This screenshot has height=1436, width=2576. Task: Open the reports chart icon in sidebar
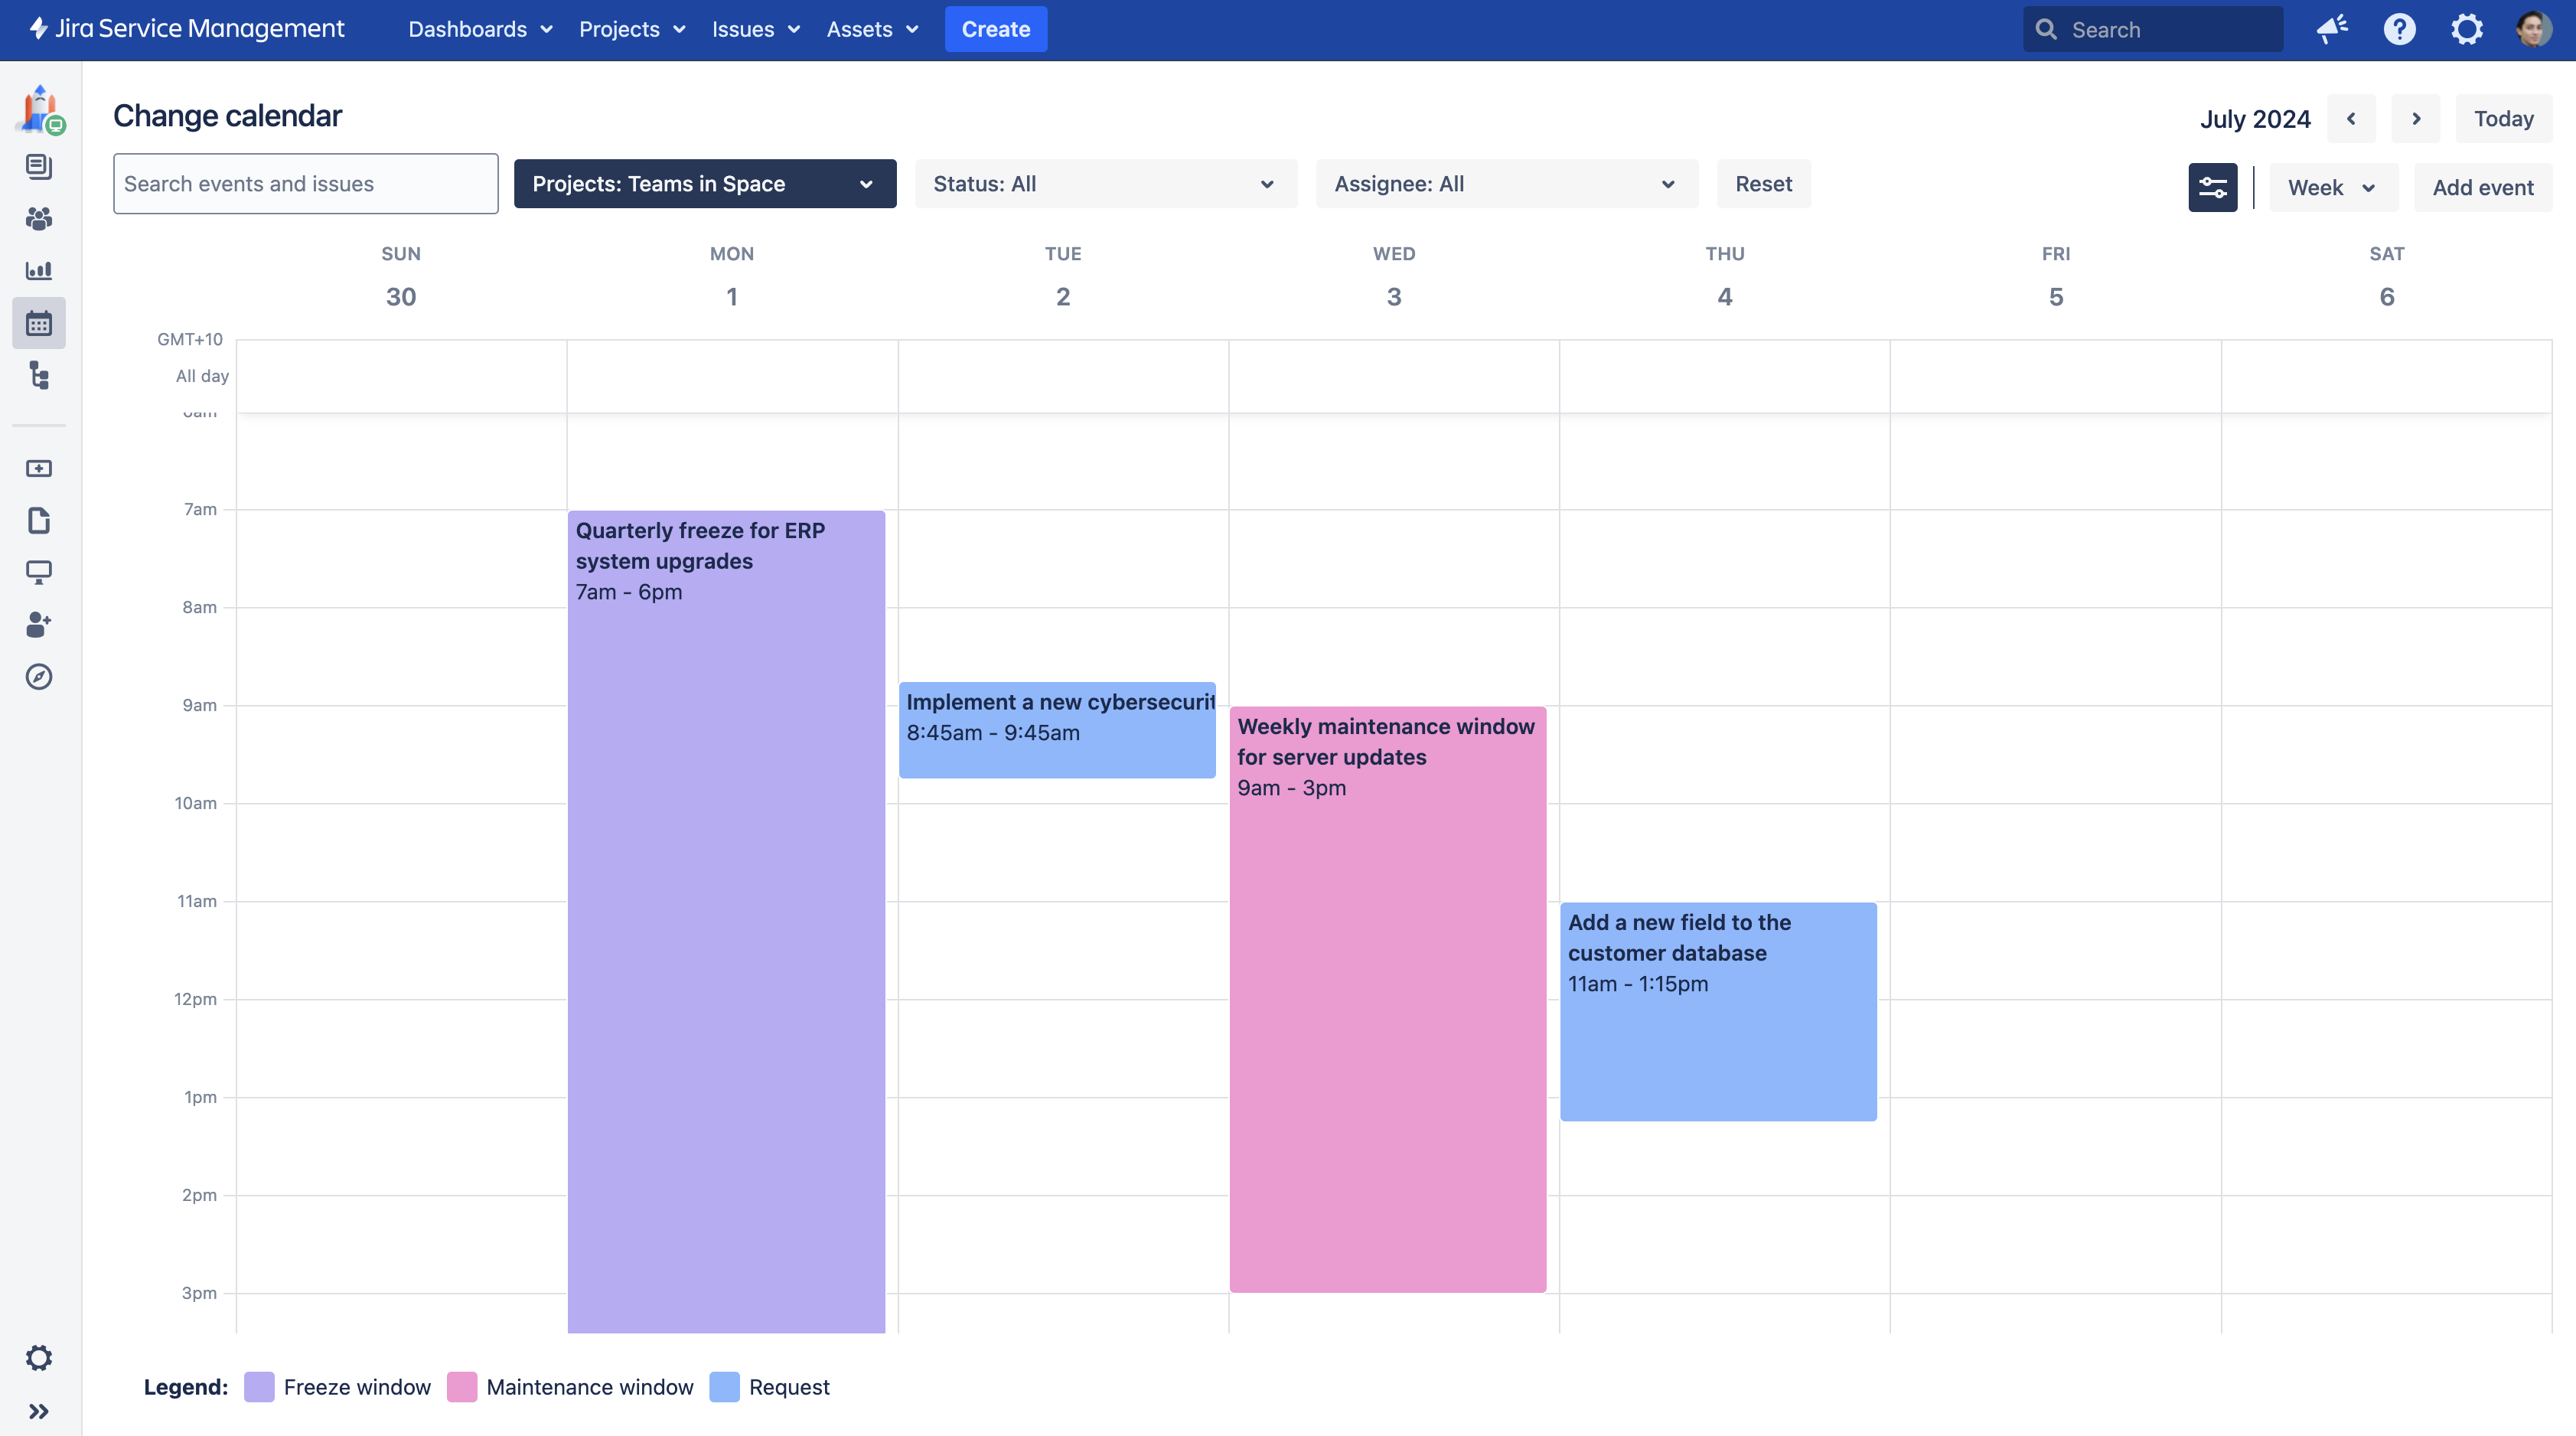point(38,270)
